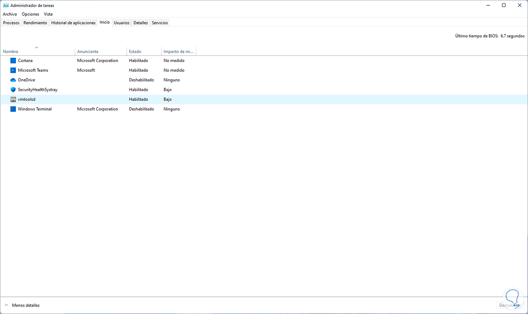
Task: Sort by the Anunciante column header
Action: click(101, 51)
